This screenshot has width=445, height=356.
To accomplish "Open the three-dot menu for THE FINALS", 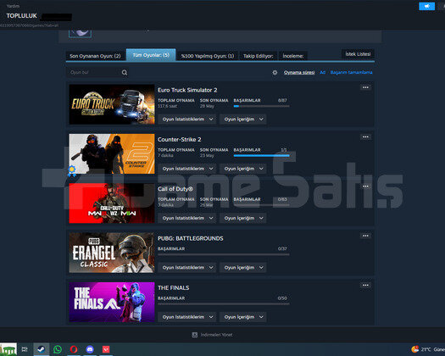I will coord(365,285).
